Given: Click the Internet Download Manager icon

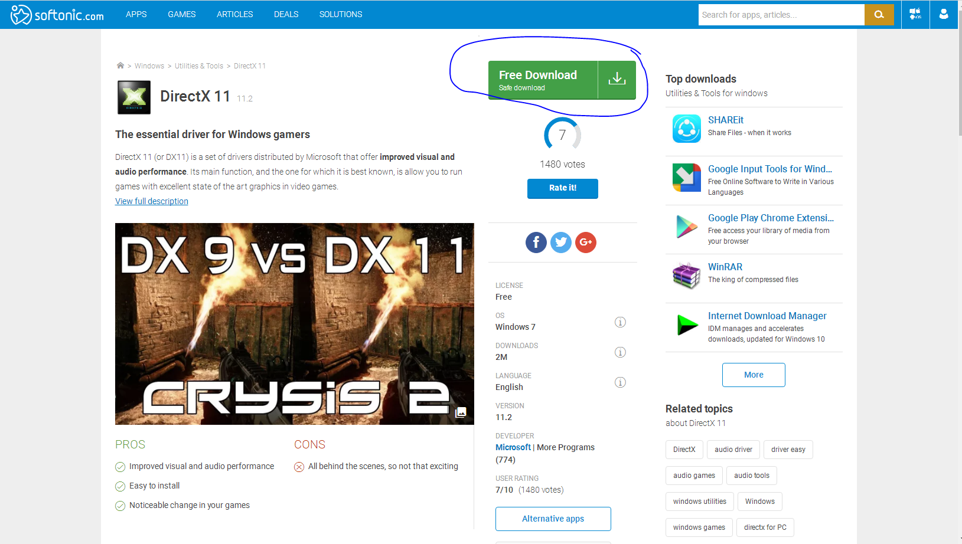Looking at the screenshot, I should 687,325.
